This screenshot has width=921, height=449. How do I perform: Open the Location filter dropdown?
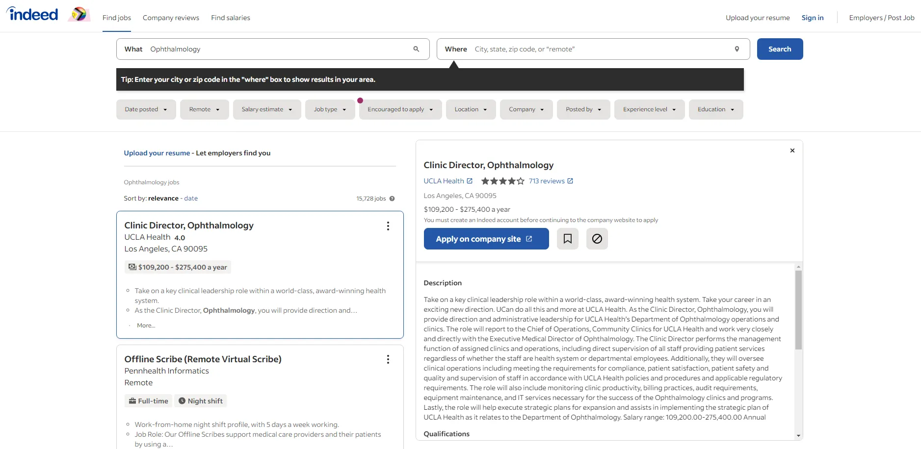(471, 109)
